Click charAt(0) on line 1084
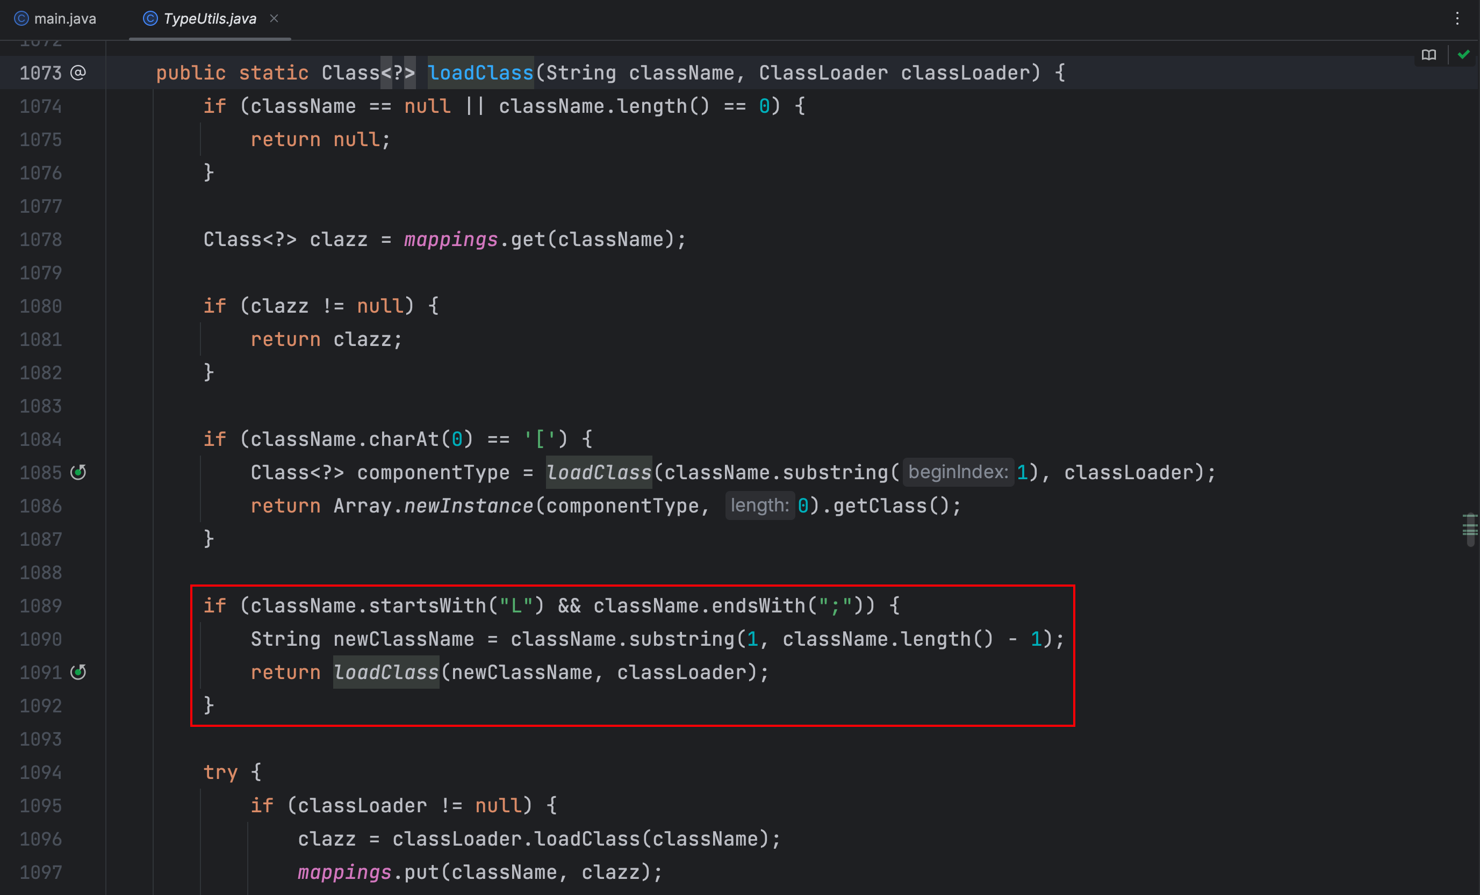 tap(421, 439)
